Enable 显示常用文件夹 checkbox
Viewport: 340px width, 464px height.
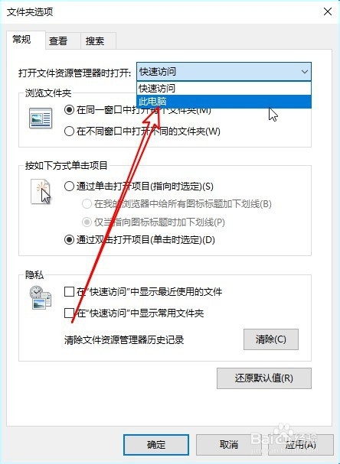[x=69, y=313]
